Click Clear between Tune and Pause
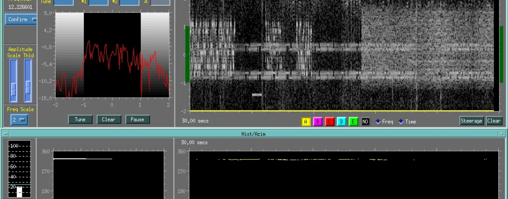 coord(109,119)
